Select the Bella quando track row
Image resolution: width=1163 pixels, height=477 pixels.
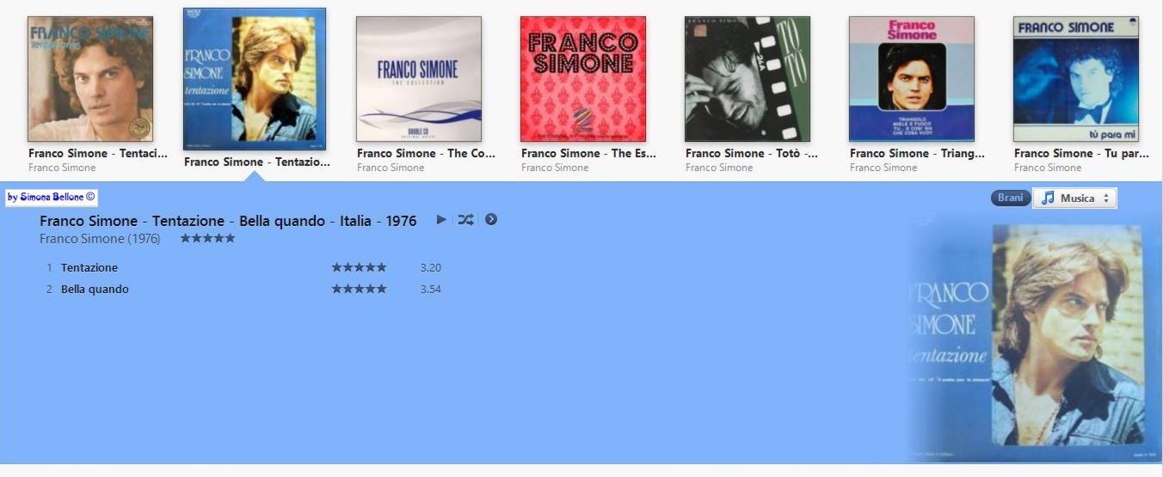(243, 290)
